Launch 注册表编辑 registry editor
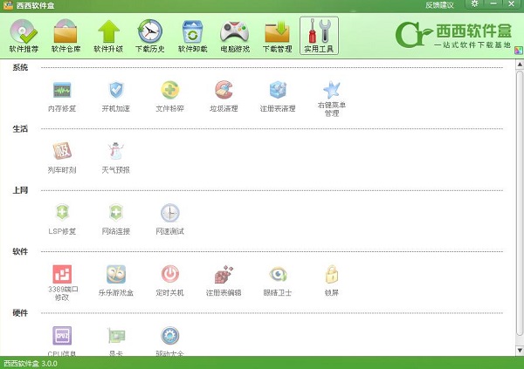 (224, 281)
